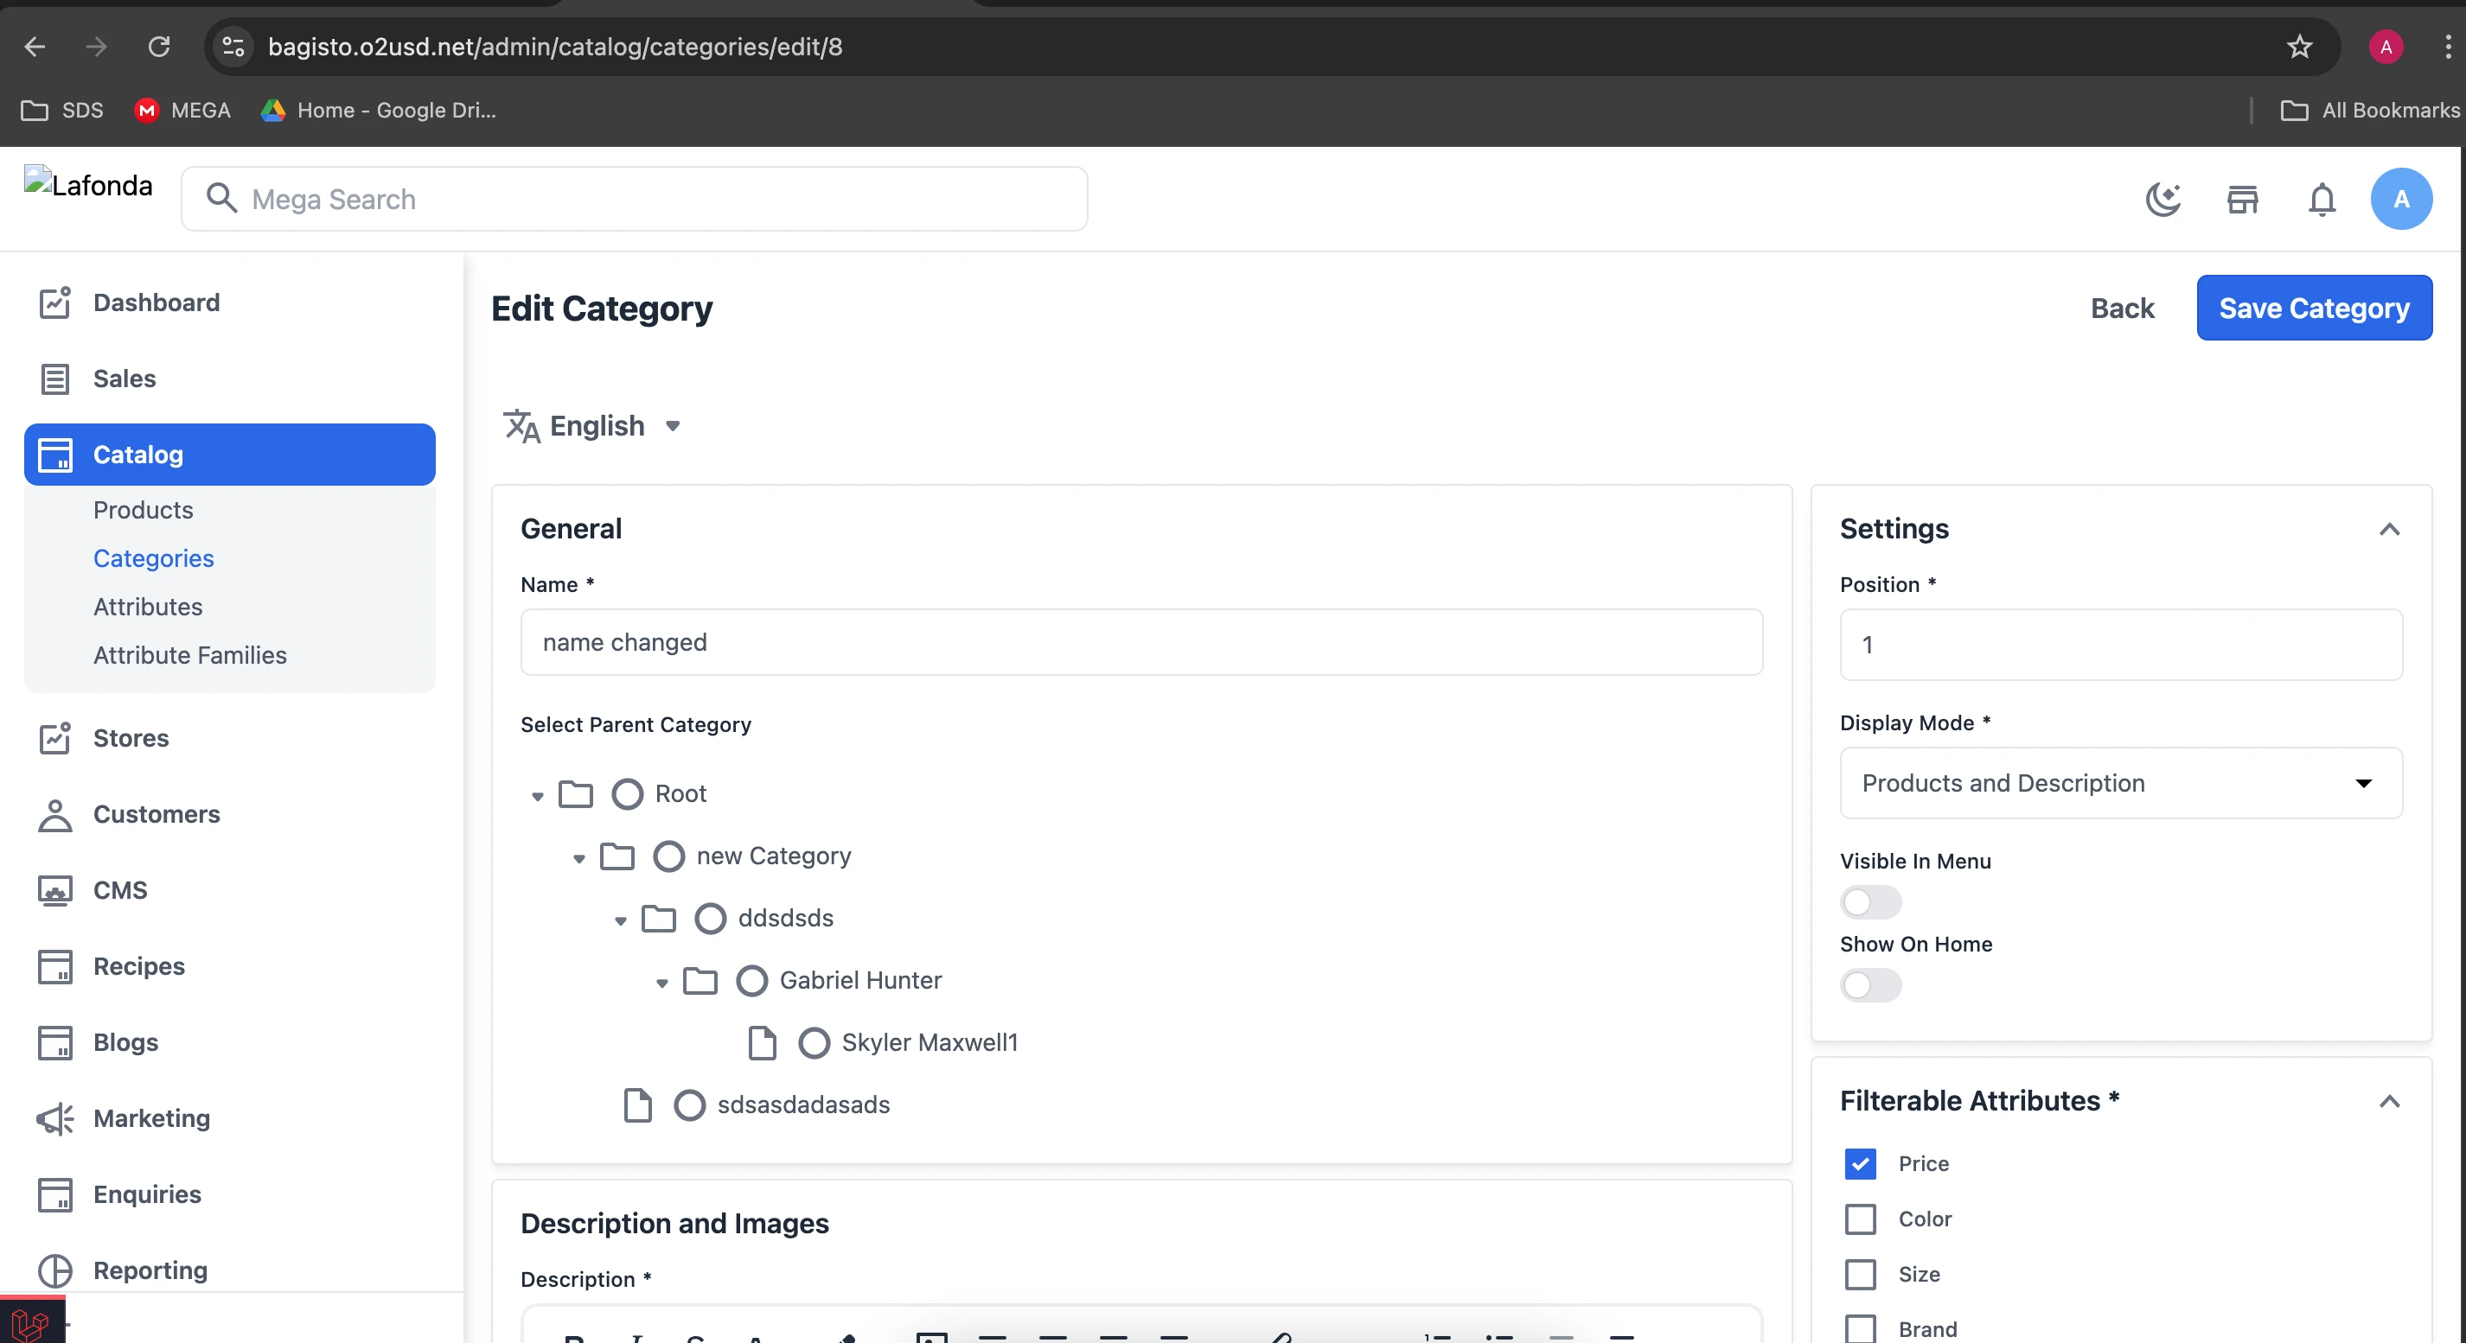
Task: Click the Marketing megaphone icon
Action: 54,1118
